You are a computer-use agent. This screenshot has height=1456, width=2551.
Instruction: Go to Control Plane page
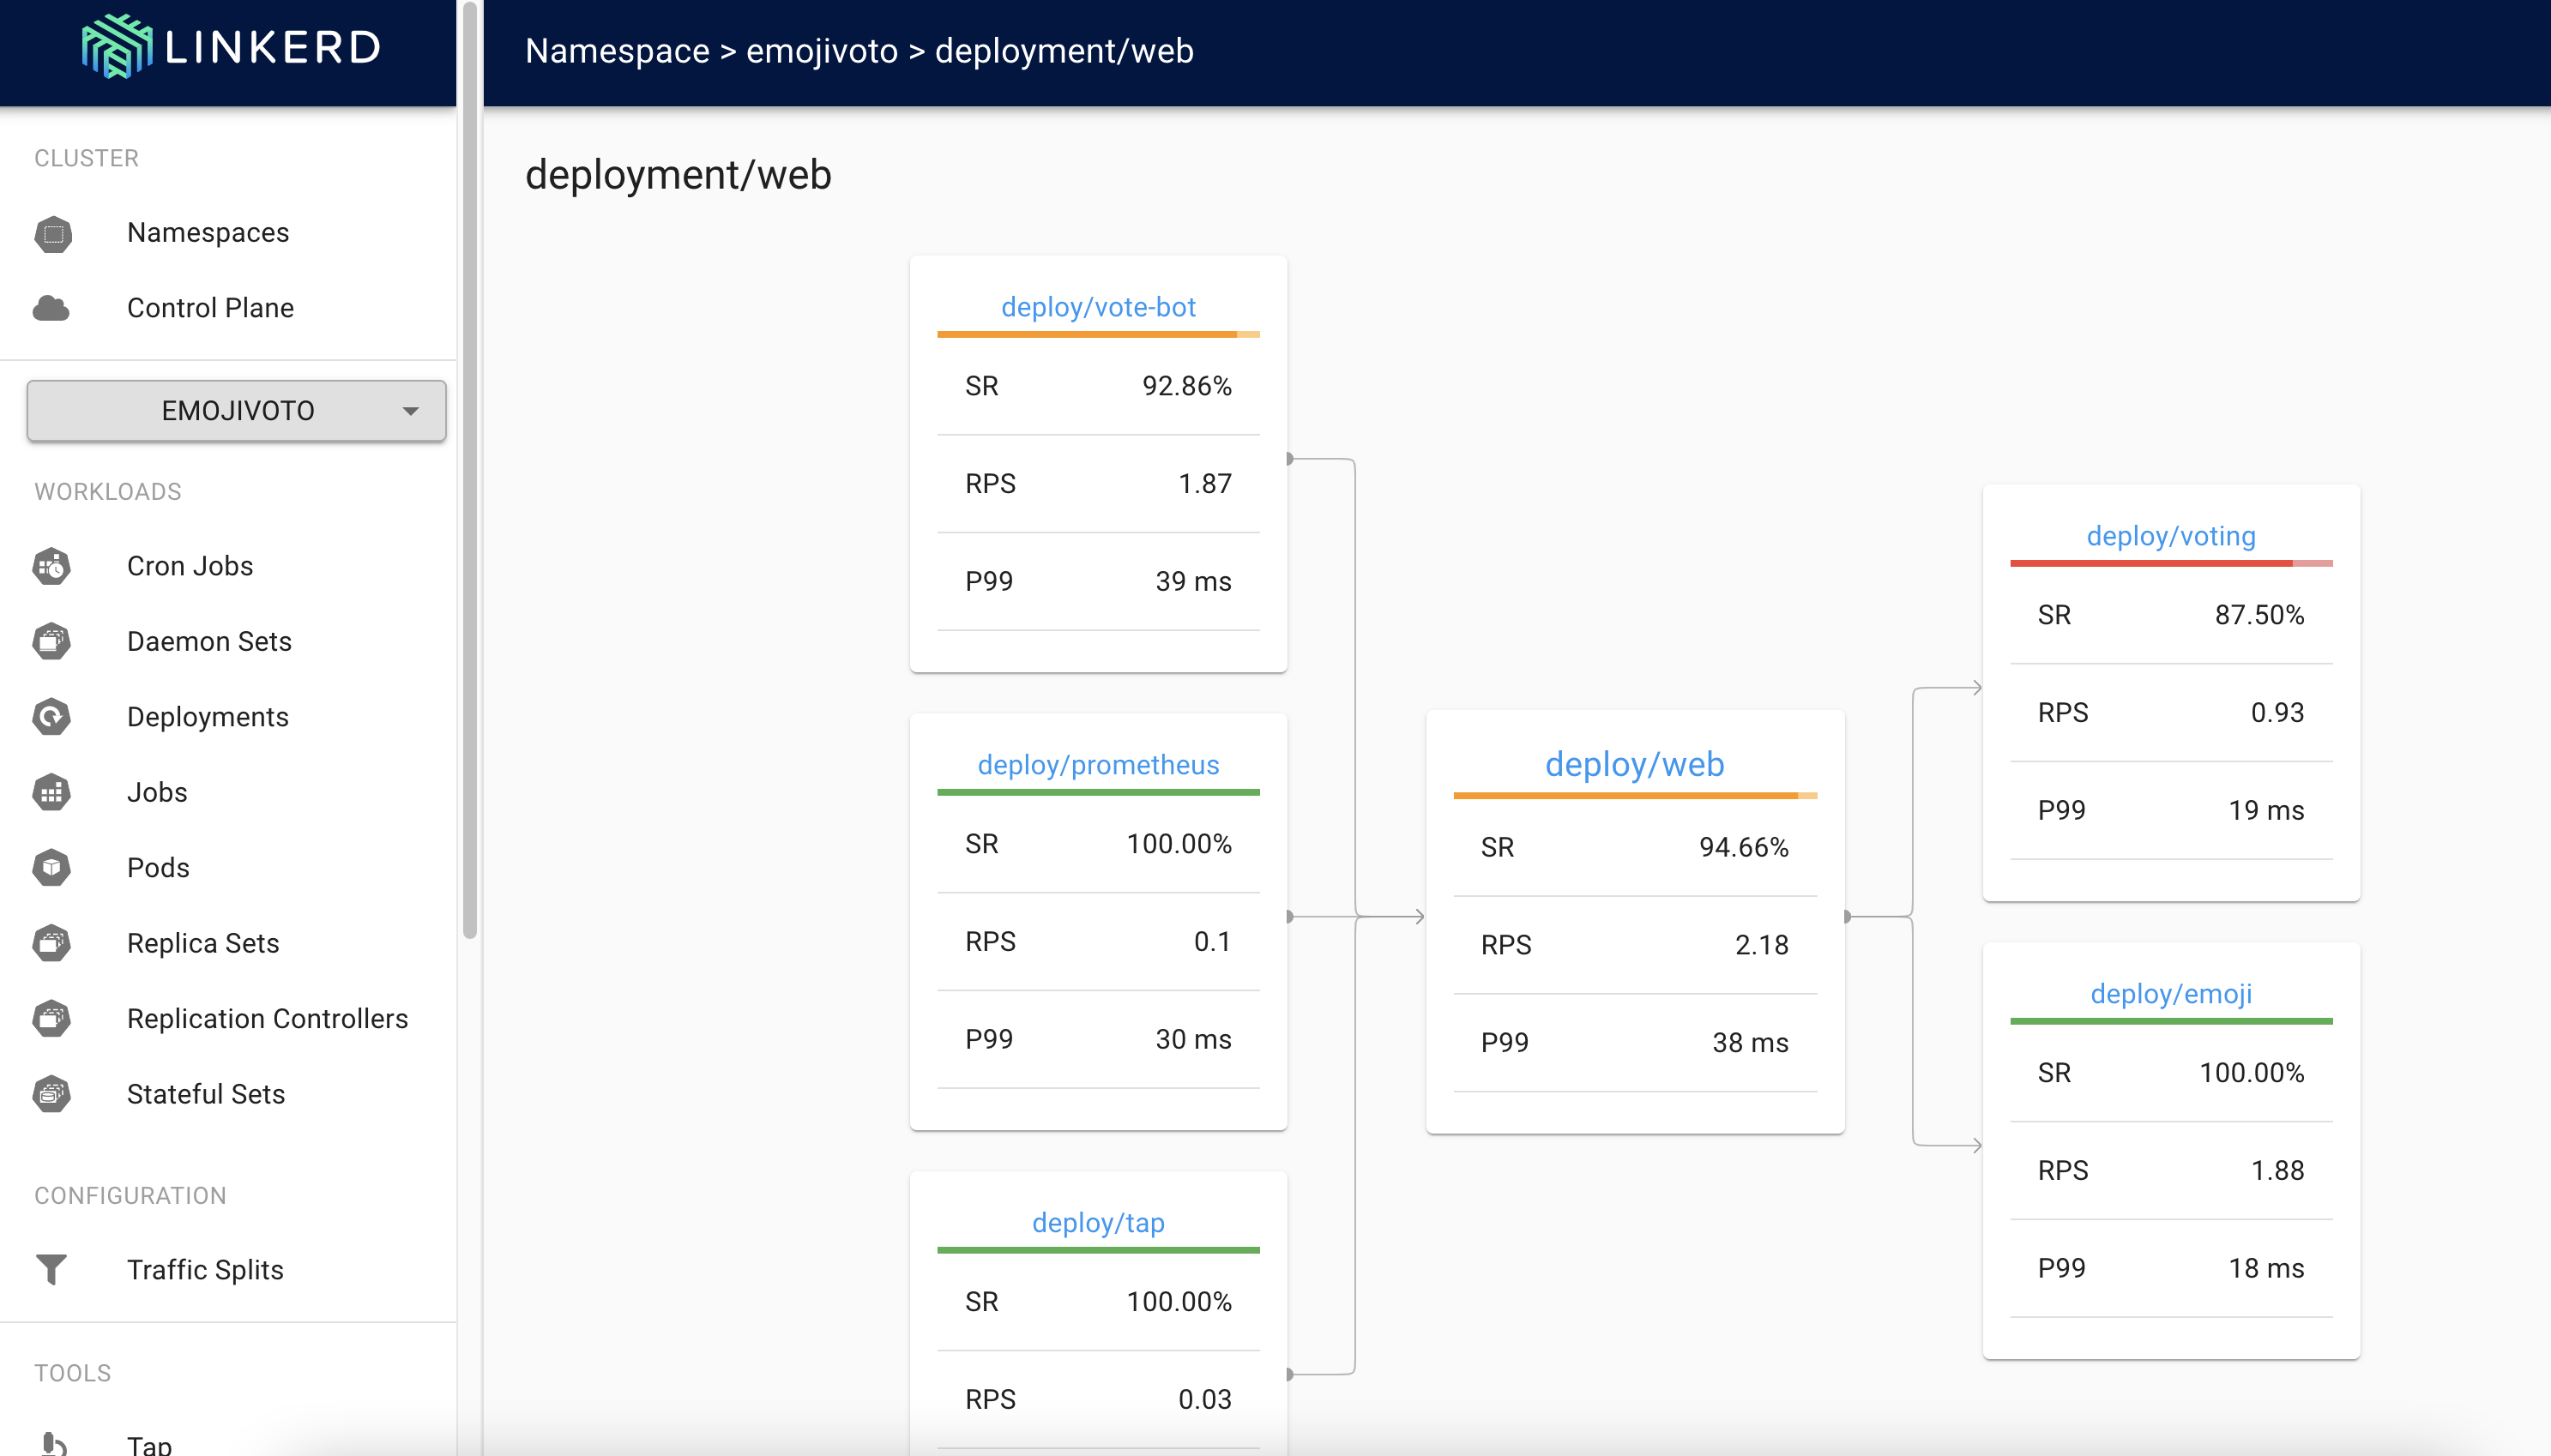[x=210, y=308]
